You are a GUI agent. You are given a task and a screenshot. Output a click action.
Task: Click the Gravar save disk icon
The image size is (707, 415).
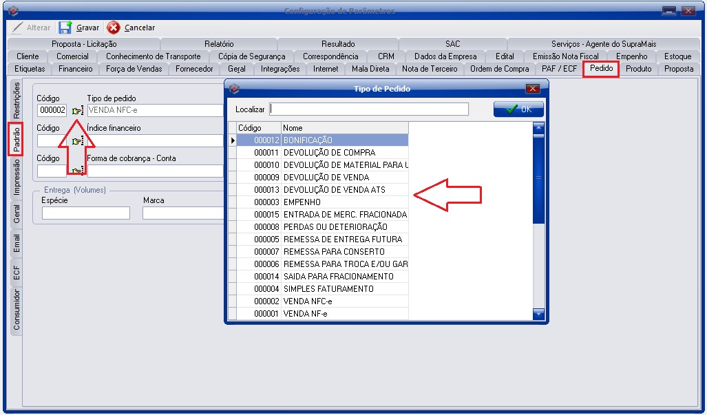[x=65, y=28]
